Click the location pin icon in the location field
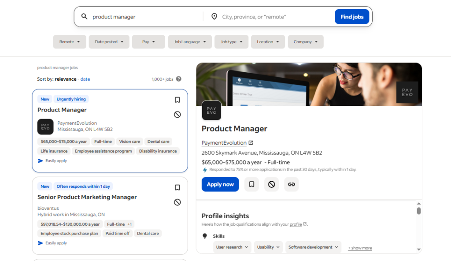Screen dimensions: 451x261 (x=214, y=16)
